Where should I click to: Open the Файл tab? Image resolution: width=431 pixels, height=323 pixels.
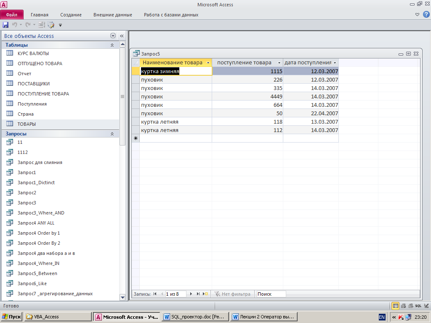(x=12, y=15)
